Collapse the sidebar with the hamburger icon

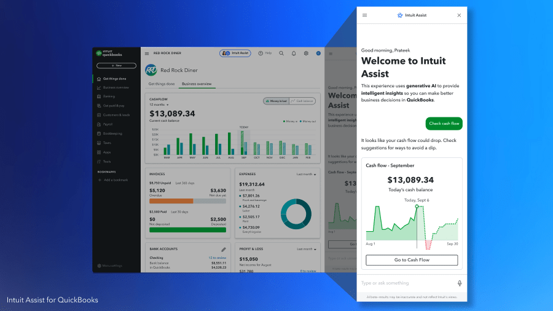pyautogui.click(x=147, y=53)
